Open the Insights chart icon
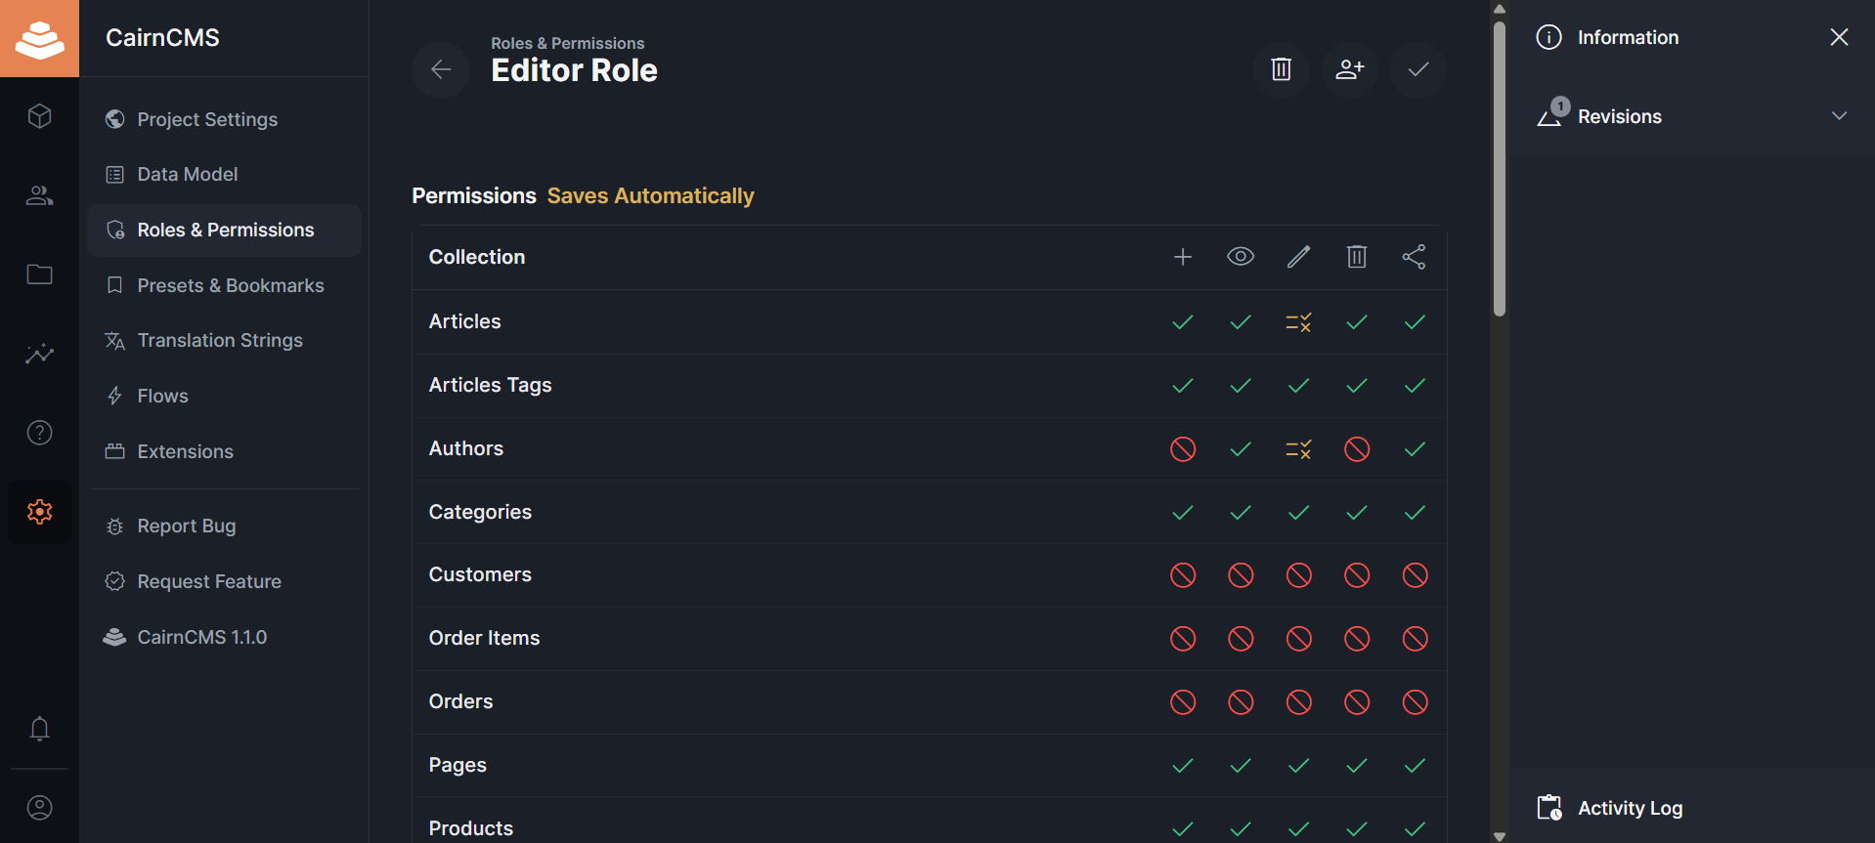Screen dimensions: 1875x843 (x=39, y=354)
